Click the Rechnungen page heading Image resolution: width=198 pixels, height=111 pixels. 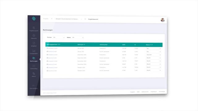(x=48, y=30)
